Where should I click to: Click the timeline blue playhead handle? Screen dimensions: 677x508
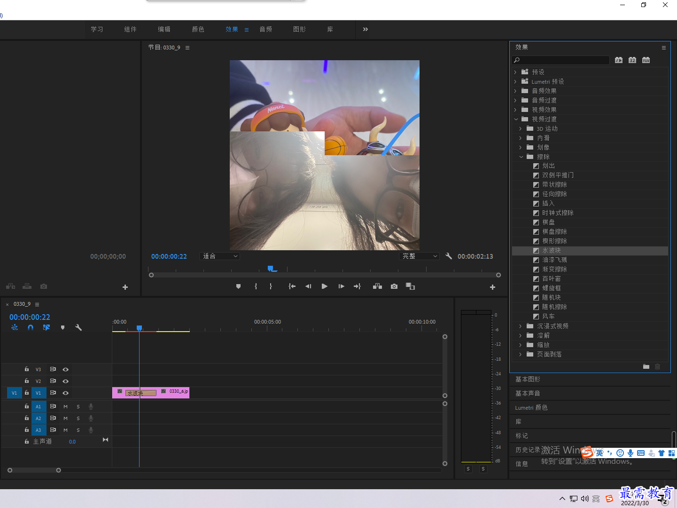click(x=139, y=328)
